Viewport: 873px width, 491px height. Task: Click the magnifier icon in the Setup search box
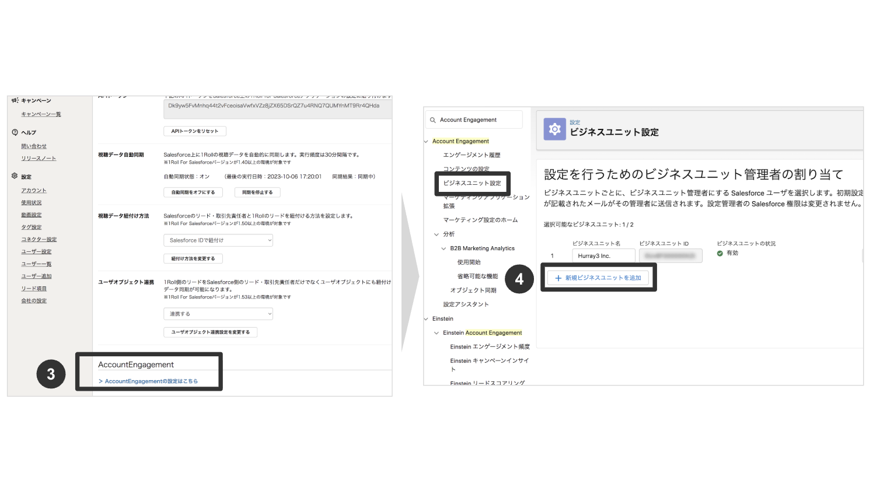click(432, 120)
